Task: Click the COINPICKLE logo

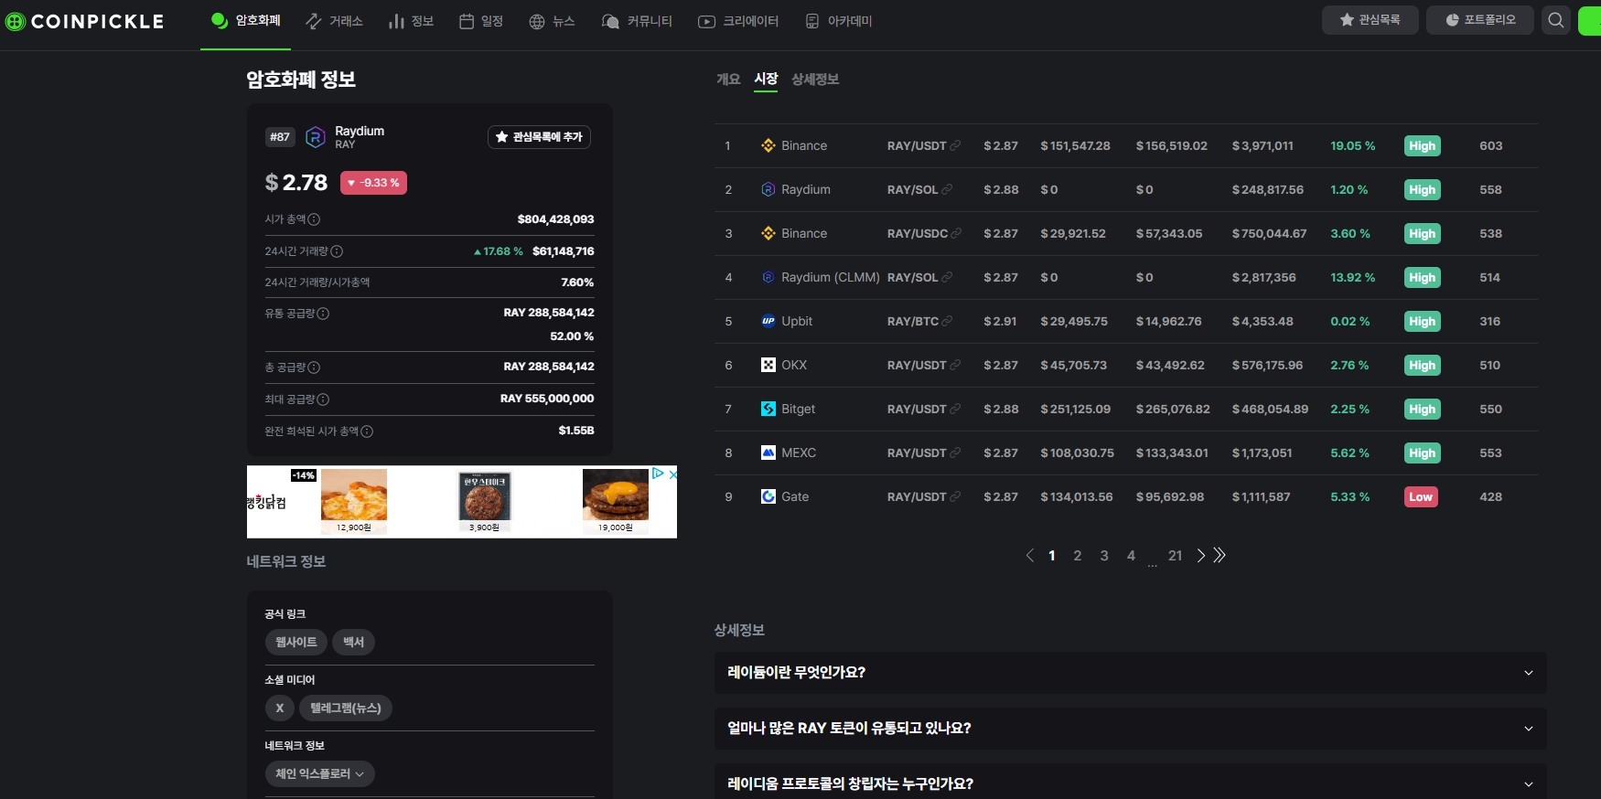Action: [84, 21]
